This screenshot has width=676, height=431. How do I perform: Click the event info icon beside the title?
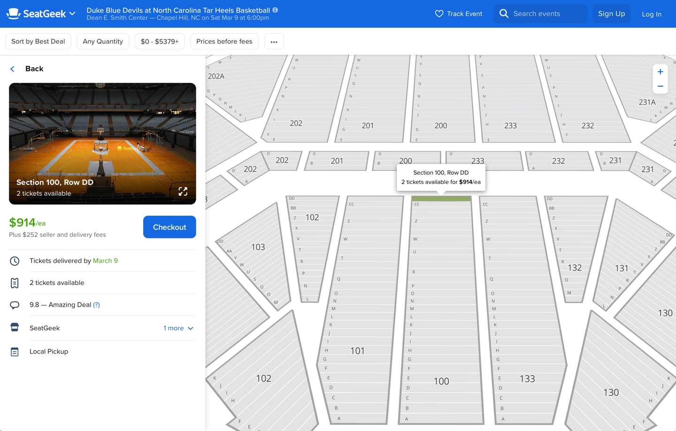coord(275,10)
